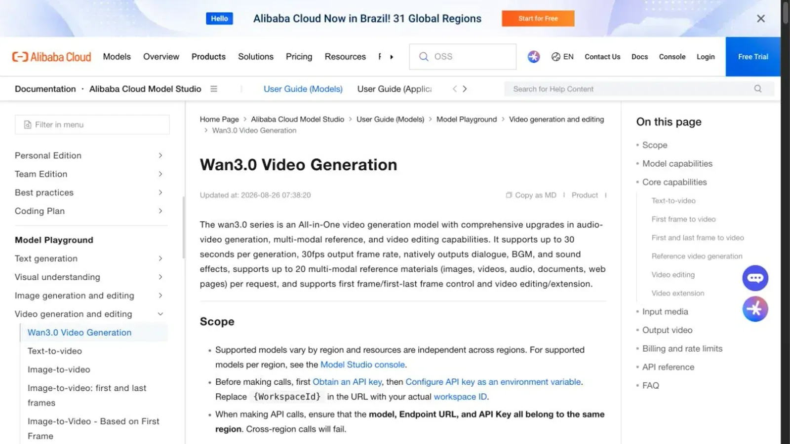Select Text-to-video in sidebar
This screenshot has width=790, height=444.
55,351
